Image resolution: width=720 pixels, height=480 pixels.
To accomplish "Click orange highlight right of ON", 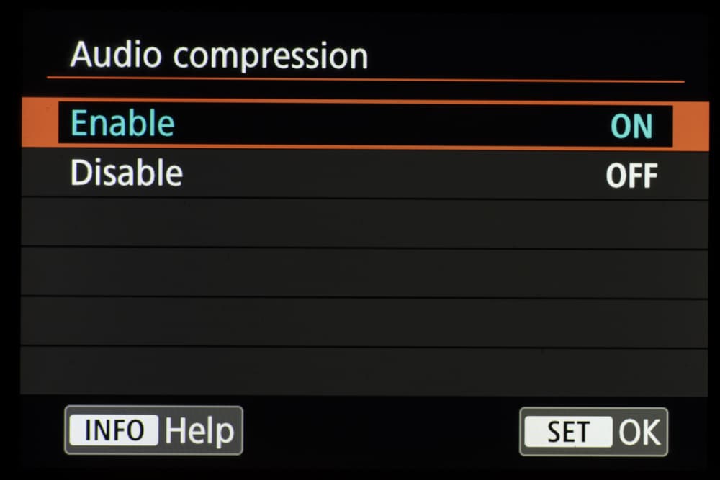I will pos(690,126).
